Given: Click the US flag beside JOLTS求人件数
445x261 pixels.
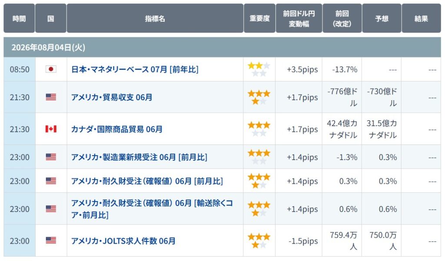Looking at the screenshot, I should pos(51,241).
